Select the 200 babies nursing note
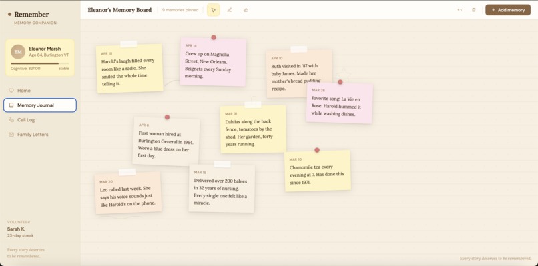 (222, 189)
